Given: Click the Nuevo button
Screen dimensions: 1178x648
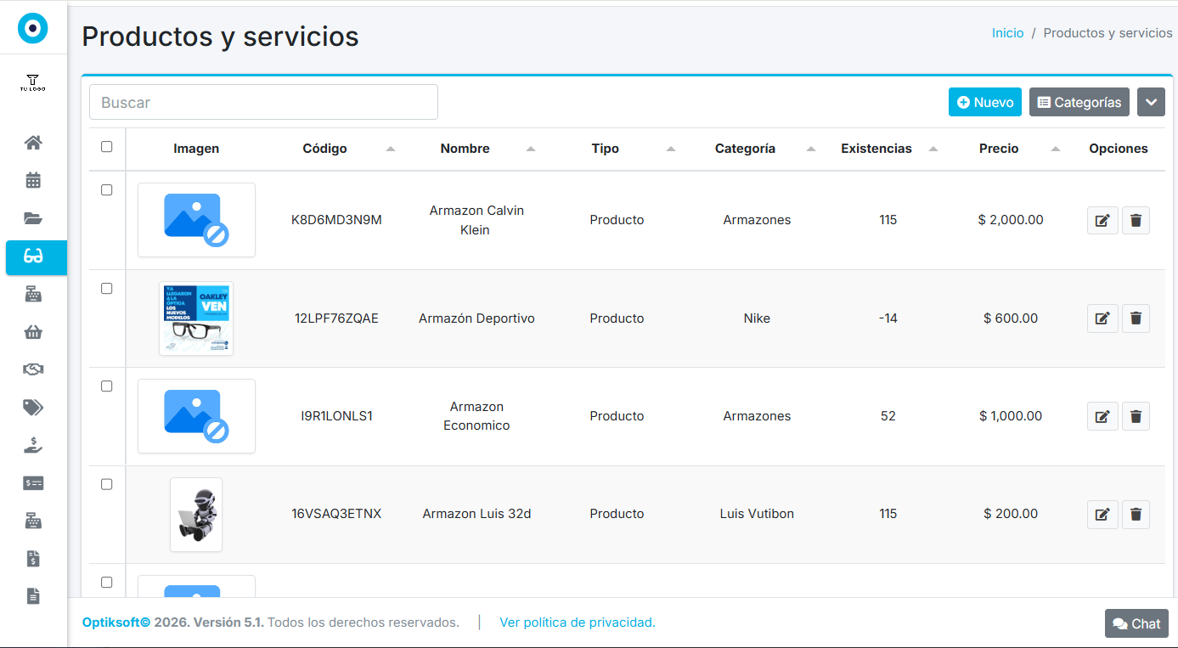Looking at the screenshot, I should coord(984,102).
